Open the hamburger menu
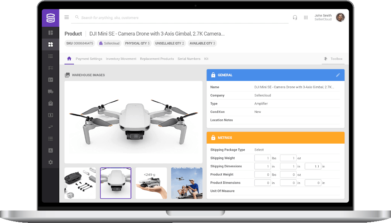Screen dimensions: 391x223 [66, 17]
